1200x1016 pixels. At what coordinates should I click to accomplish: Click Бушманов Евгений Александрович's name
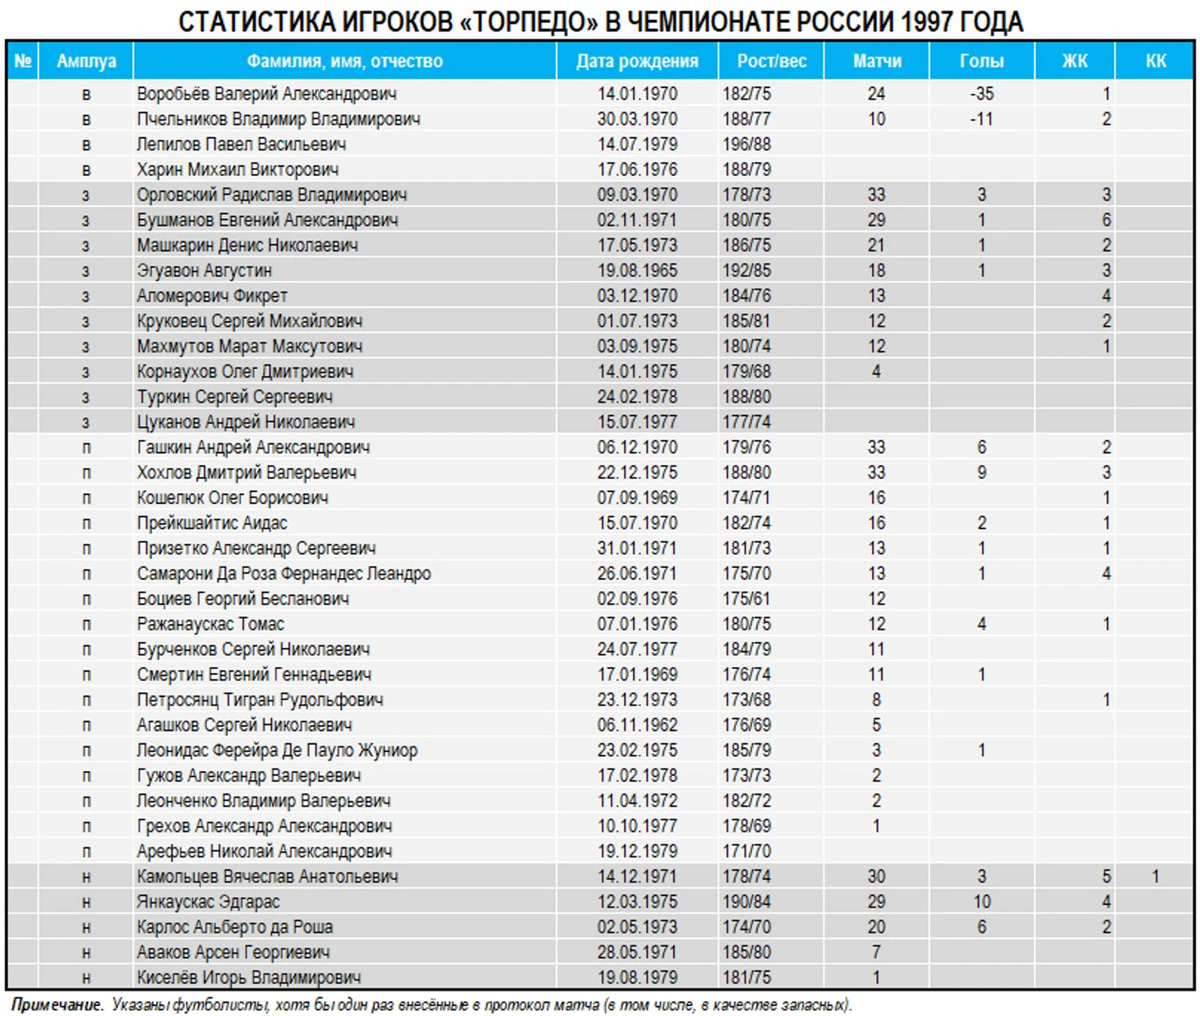click(x=267, y=220)
